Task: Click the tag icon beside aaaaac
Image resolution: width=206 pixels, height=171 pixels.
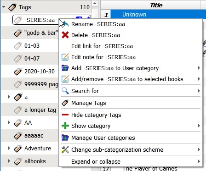Action: (x=18, y=136)
